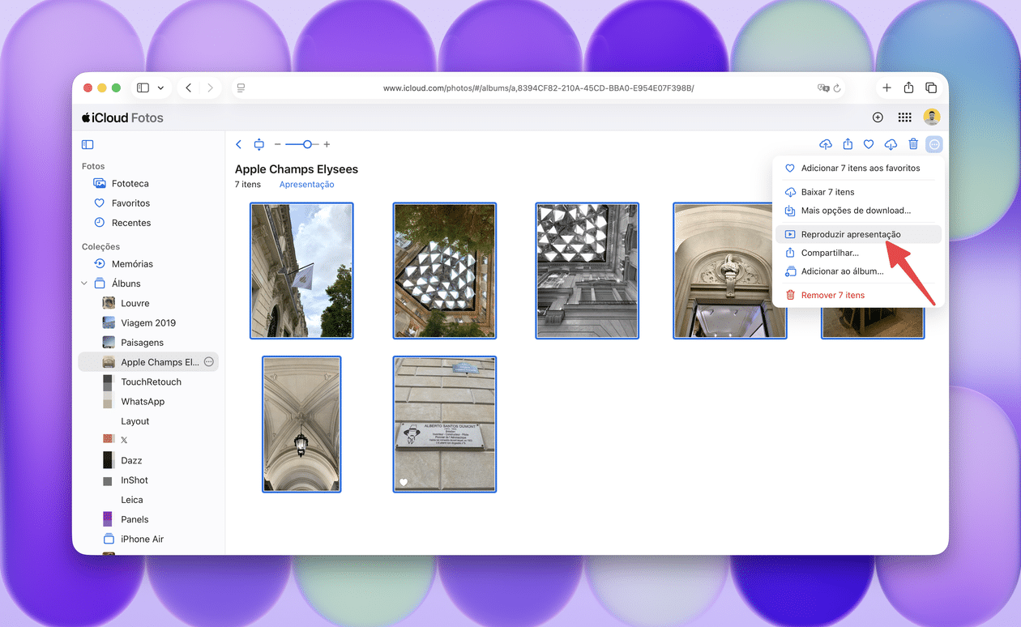Download selected photos with cloud arrow icon
The height and width of the screenshot is (627, 1021).
(x=891, y=144)
